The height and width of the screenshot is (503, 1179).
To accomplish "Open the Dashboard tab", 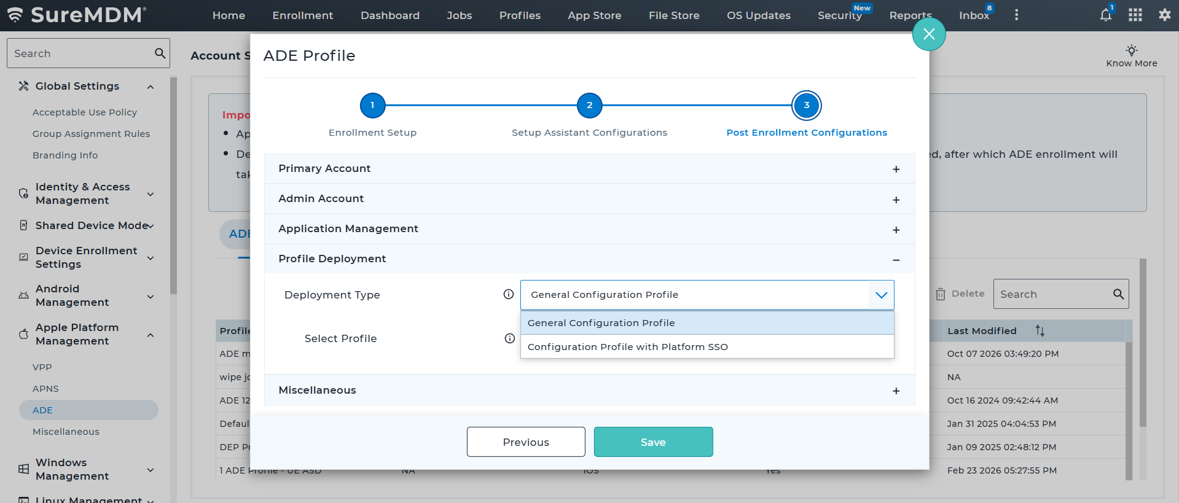I will (390, 15).
